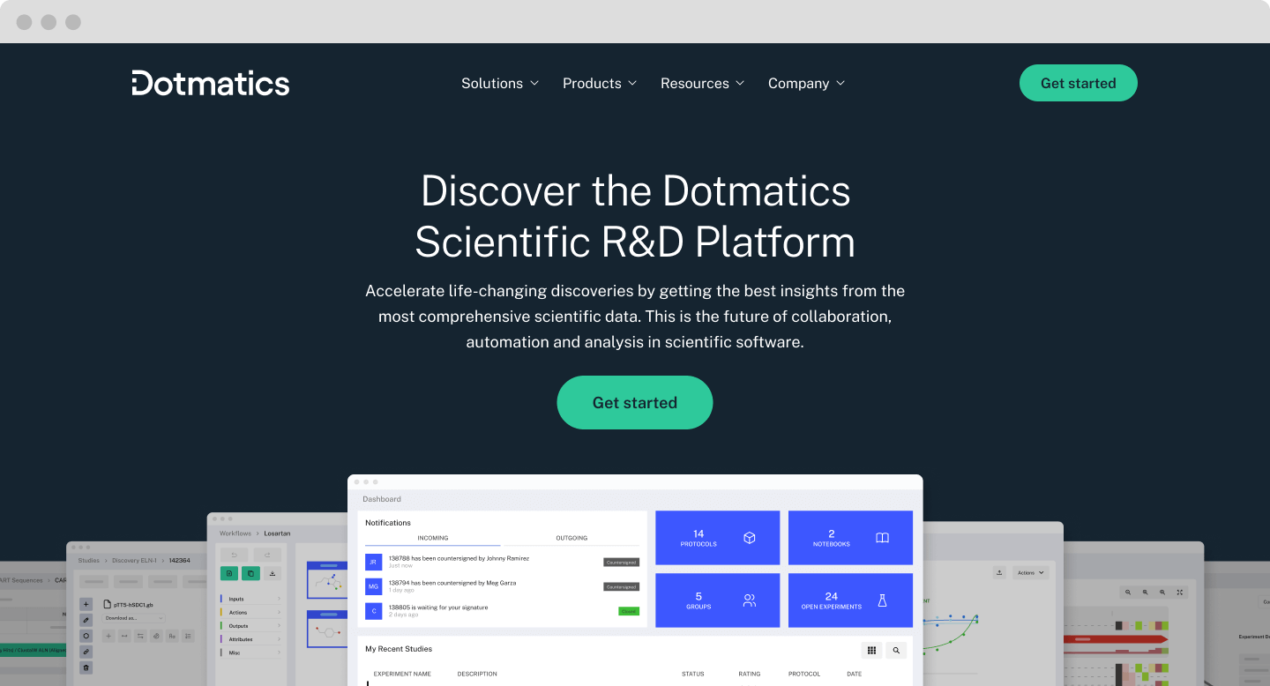Click the Discovery ELN-1 breadcrumb
1270x686 pixels.
[134, 560]
